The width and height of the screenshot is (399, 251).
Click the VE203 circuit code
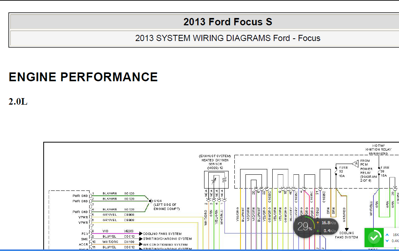[x=129, y=231]
